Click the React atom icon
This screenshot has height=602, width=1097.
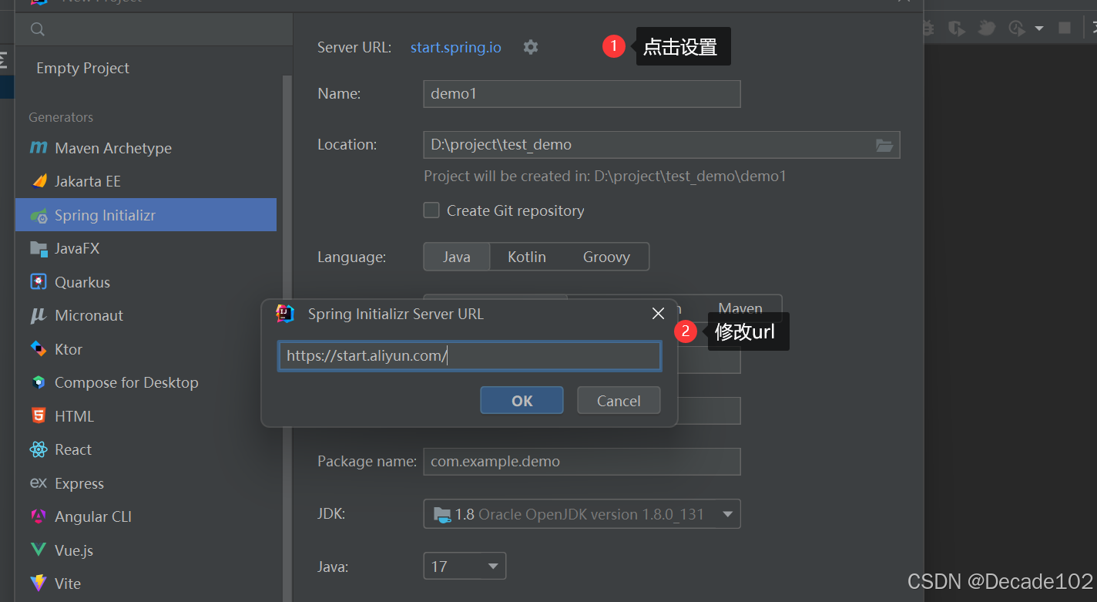click(39, 449)
